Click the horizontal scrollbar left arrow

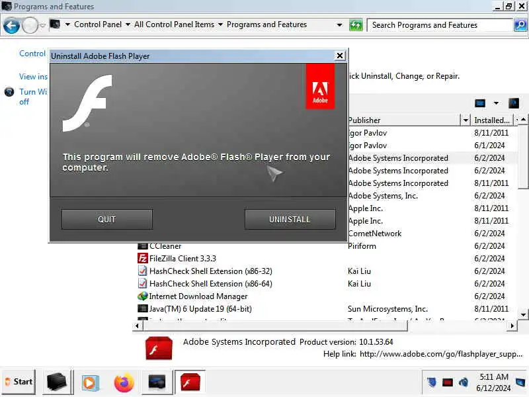pos(137,326)
